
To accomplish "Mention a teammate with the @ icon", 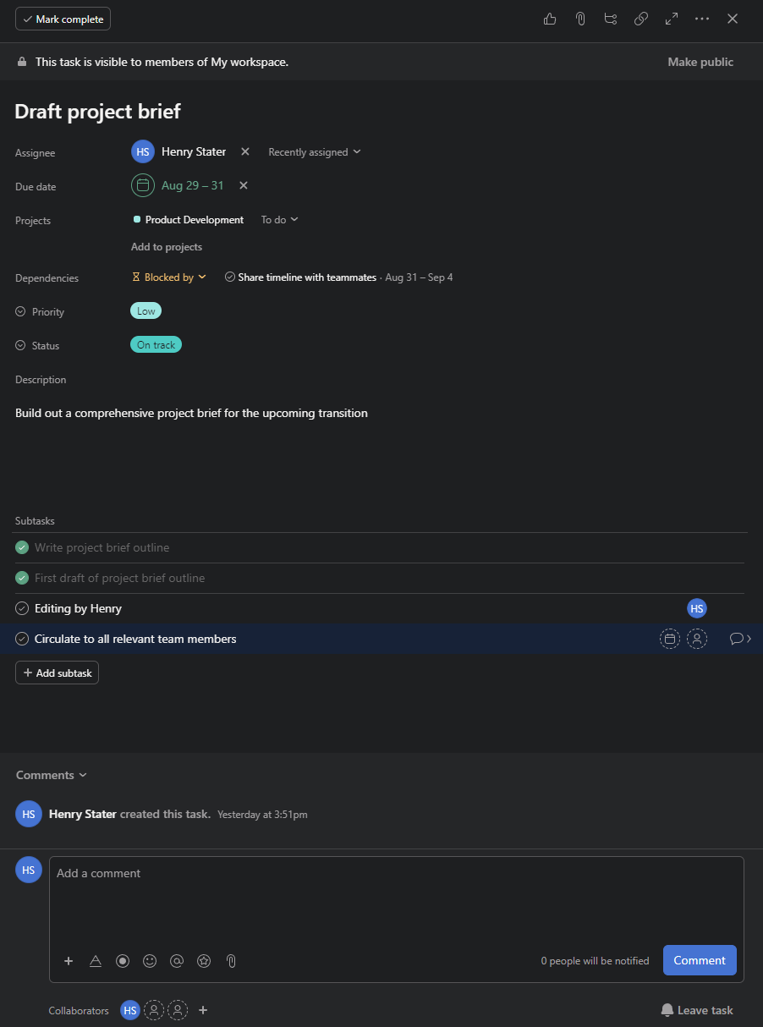I will [x=177, y=961].
